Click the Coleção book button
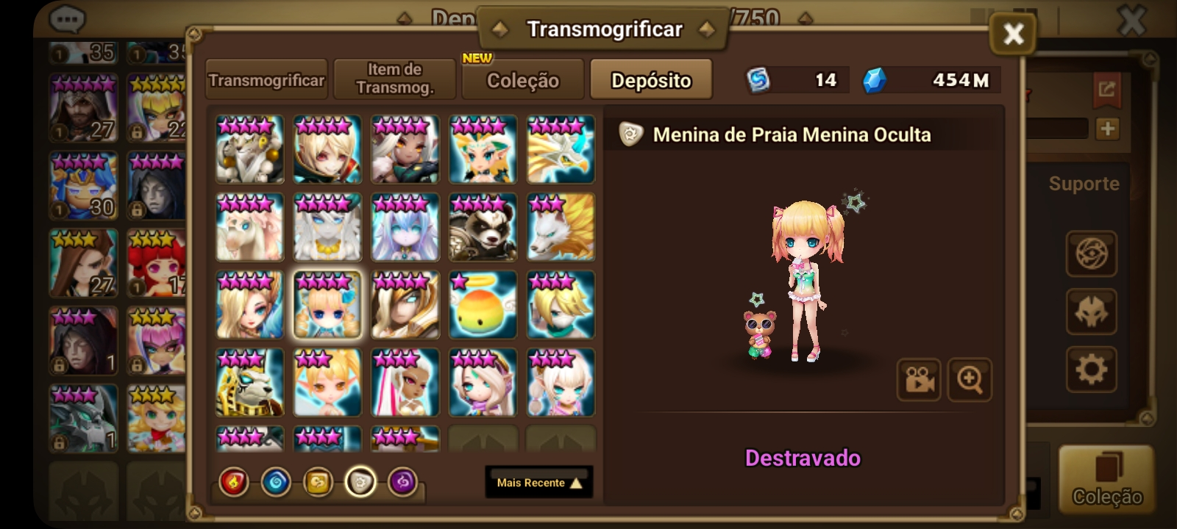Viewport: 1177px width, 529px height. 1106,478
